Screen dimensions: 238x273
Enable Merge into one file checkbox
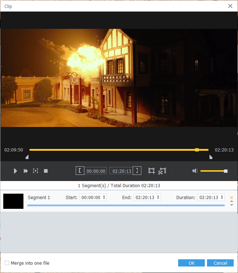(x=7, y=263)
